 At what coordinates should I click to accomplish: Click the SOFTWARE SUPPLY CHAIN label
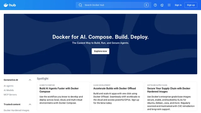(157, 85)
